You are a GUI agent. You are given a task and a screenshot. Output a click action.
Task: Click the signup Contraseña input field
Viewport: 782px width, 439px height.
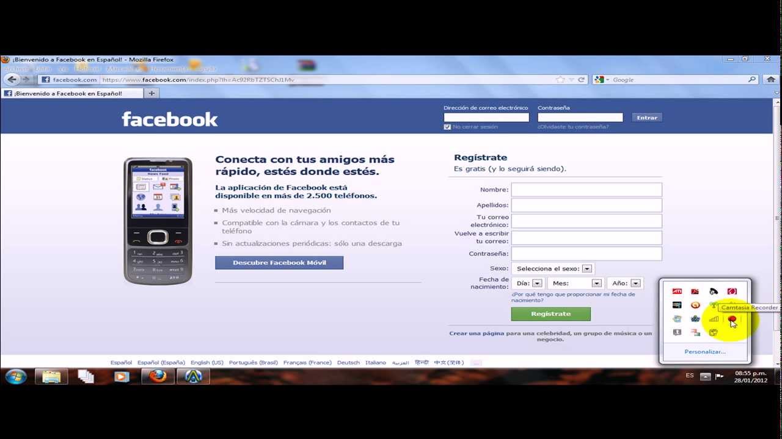coord(586,254)
